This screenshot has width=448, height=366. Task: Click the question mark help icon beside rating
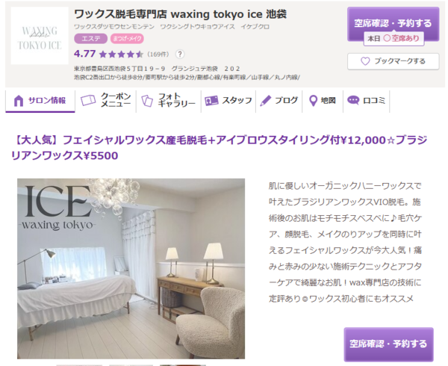180,54
